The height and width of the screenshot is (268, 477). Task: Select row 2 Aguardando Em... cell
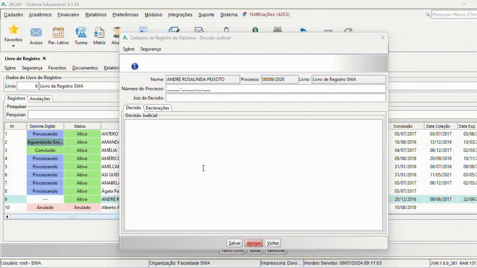[x=45, y=142]
